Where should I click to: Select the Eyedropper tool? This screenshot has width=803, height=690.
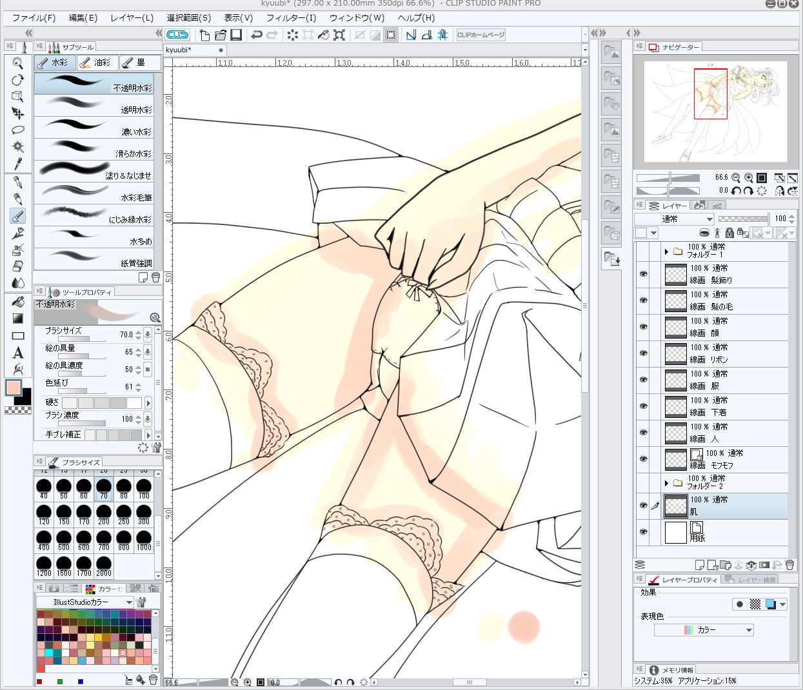(x=18, y=164)
